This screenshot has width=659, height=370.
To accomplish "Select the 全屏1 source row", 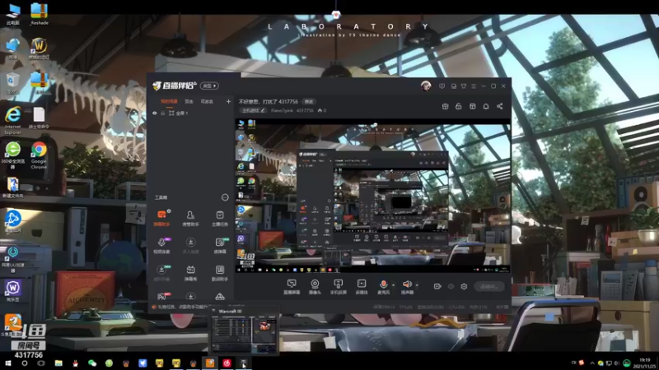I will pos(191,113).
